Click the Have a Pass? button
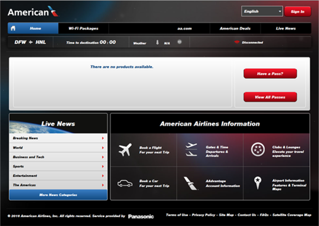The image size is (319, 226). (270, 74)
